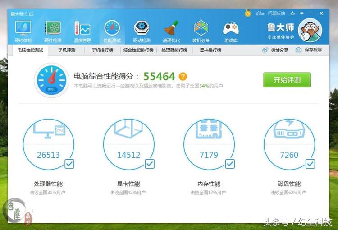This screenshot has height=230, width=338.
Task: Open the 驱动检测 driver detection icon
Action: click(142, 31)
